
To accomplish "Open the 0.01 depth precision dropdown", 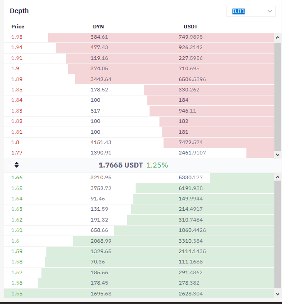I will 251,11.
